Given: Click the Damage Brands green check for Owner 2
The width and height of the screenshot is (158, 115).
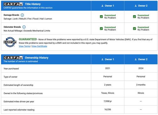Looking at the screenshot, I should (134, 17).
